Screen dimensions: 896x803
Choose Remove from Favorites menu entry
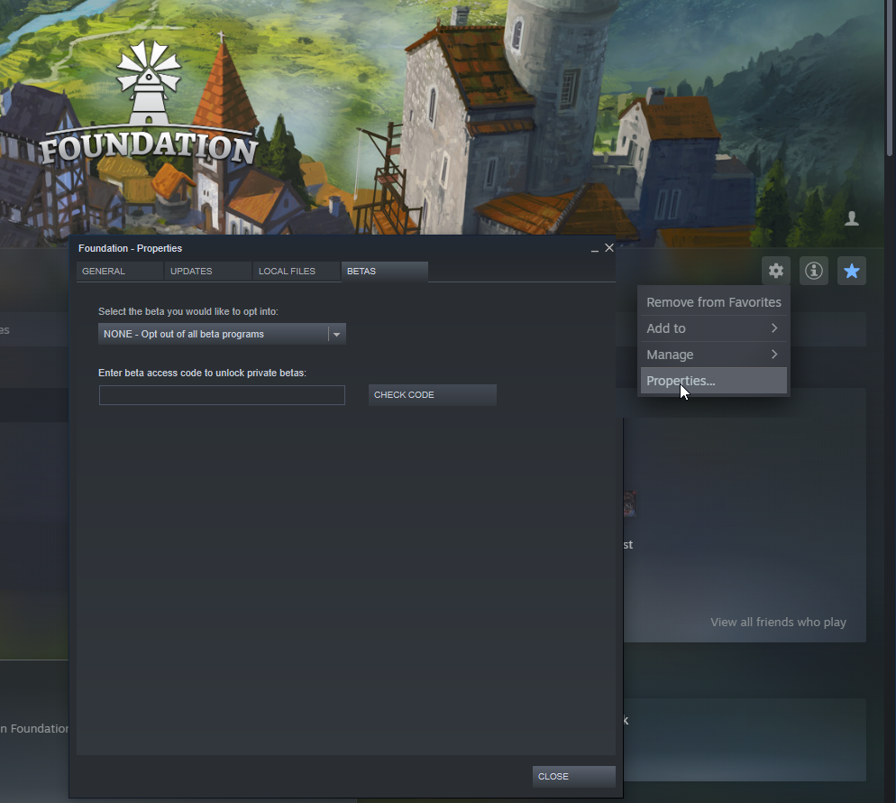(x=714, y=302)
